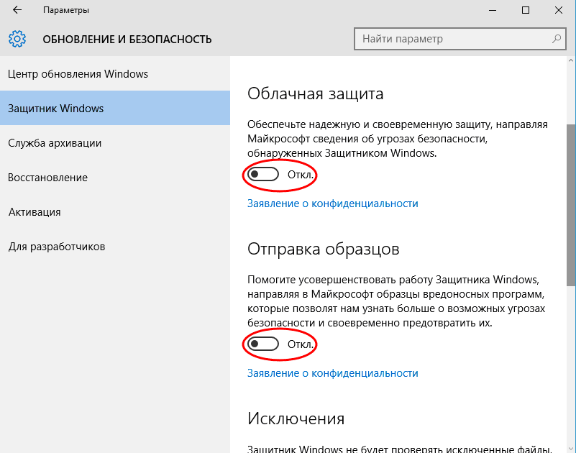Open privacy statement link under Облачная защита

pos(332,203)
